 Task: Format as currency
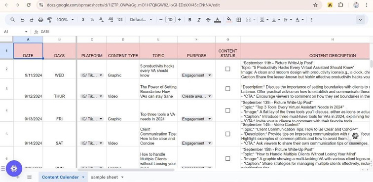point(83,20)
